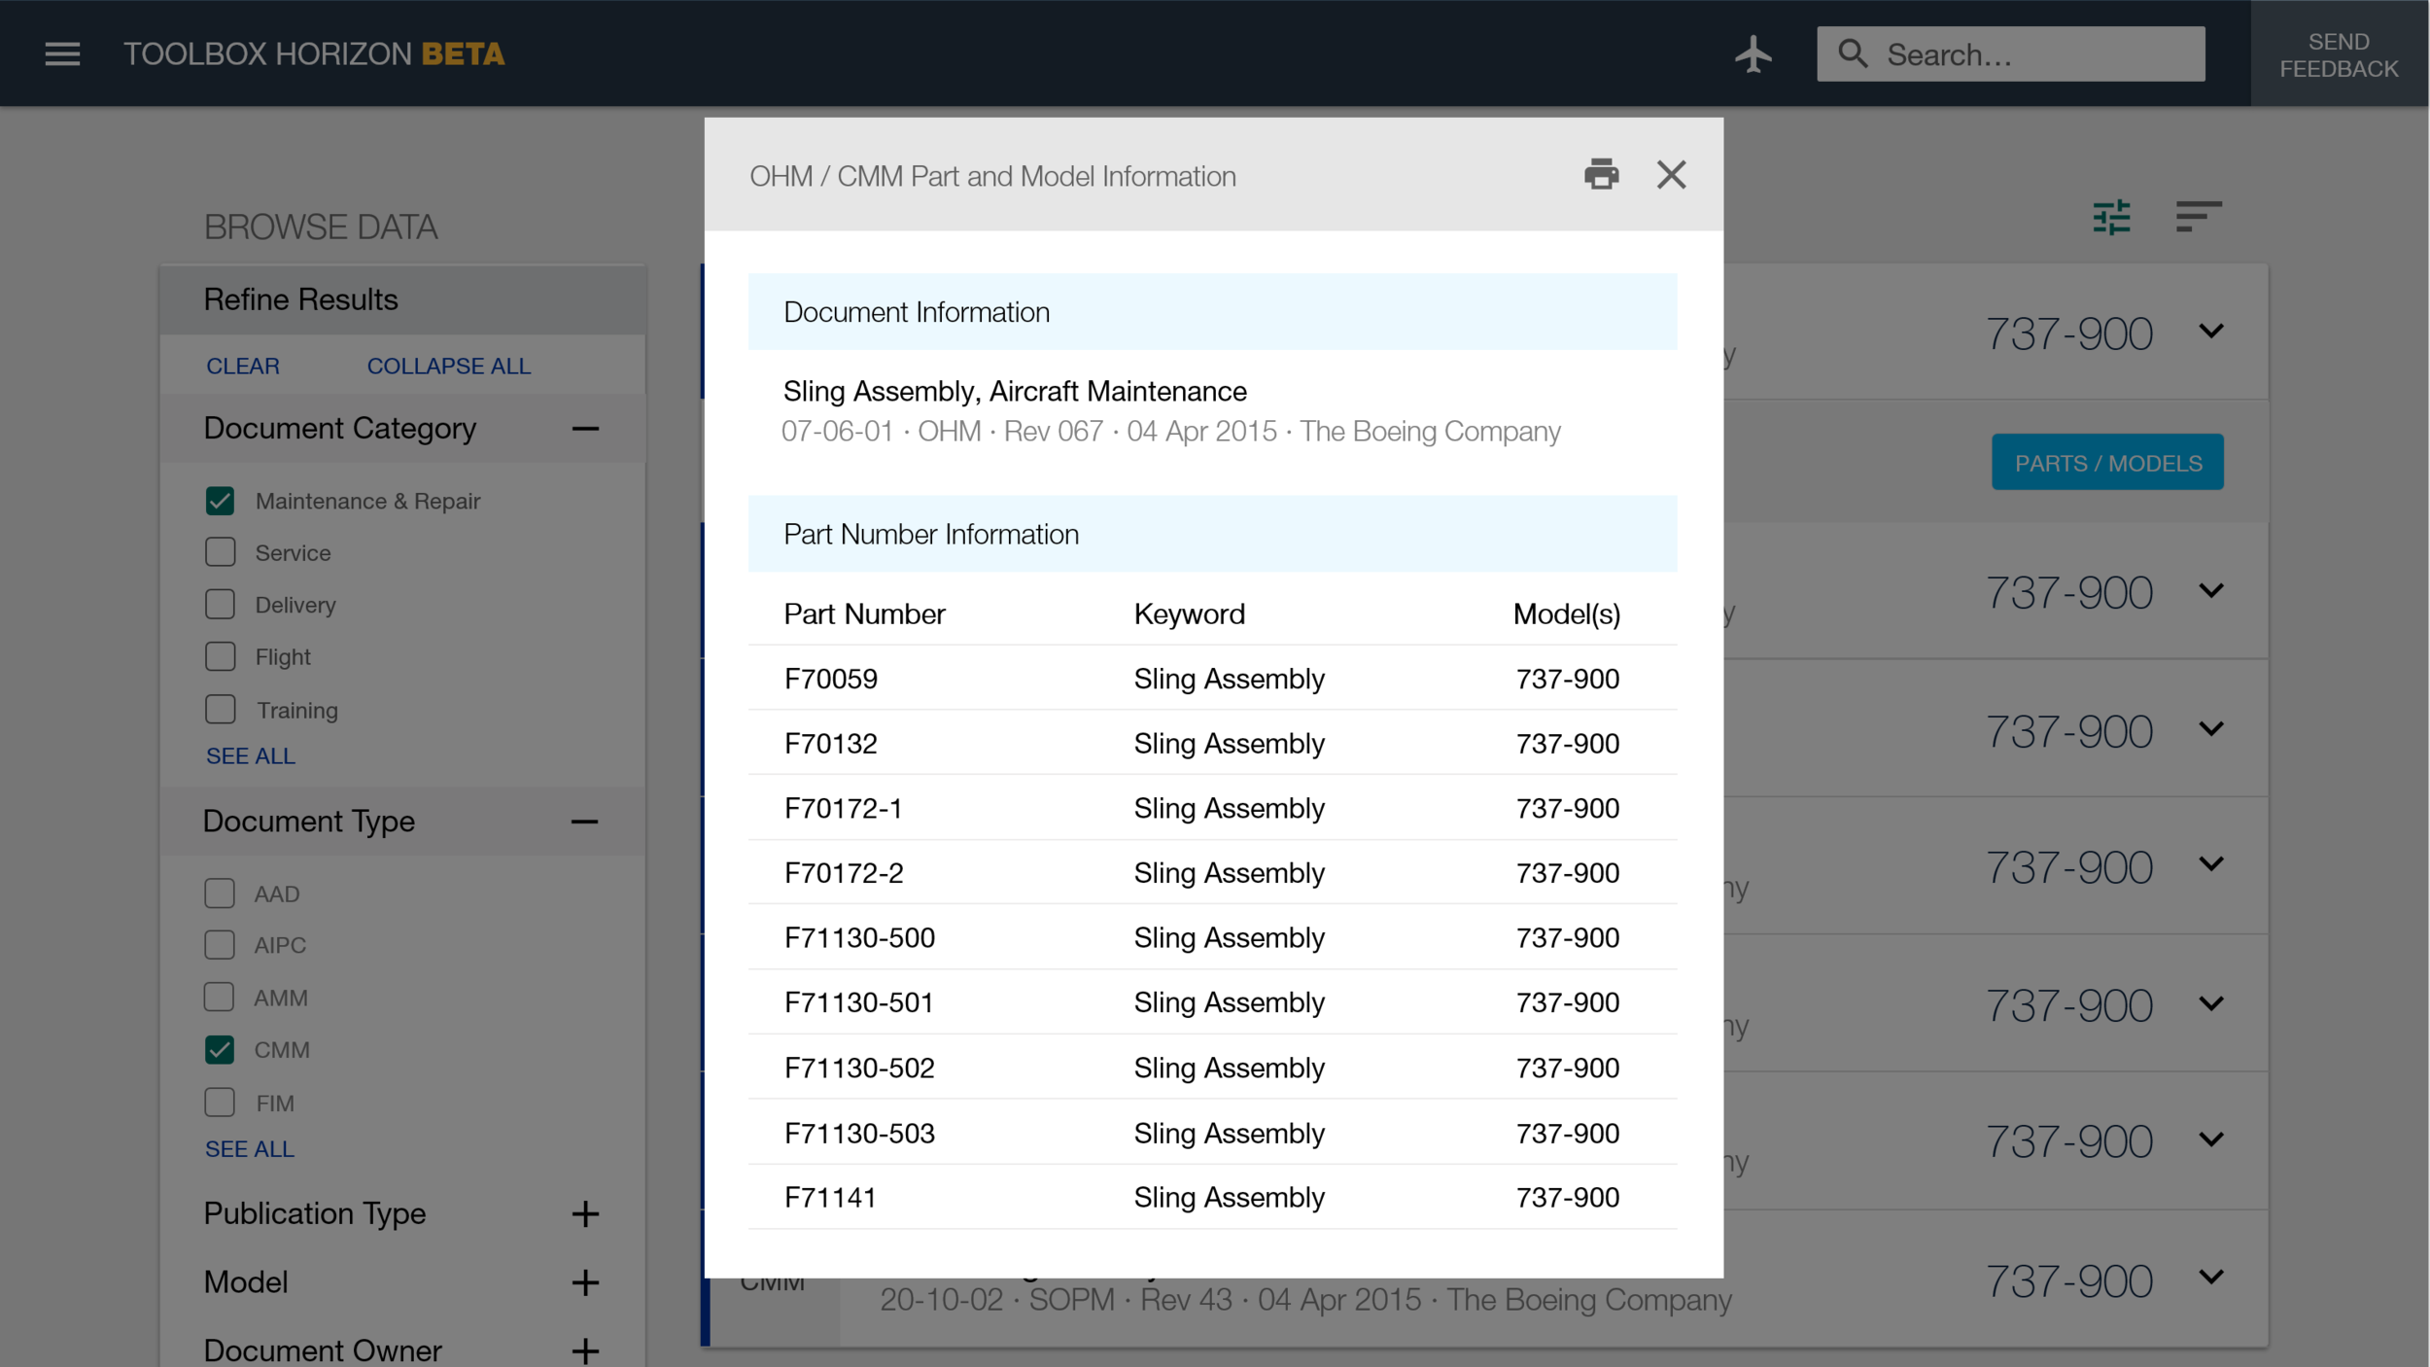Check the Service category checkbox
This screenshot has height=1367, width=2430.
(221, 552)
